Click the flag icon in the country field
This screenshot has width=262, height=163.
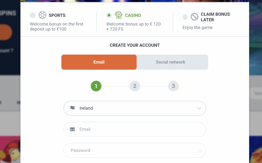73,108
